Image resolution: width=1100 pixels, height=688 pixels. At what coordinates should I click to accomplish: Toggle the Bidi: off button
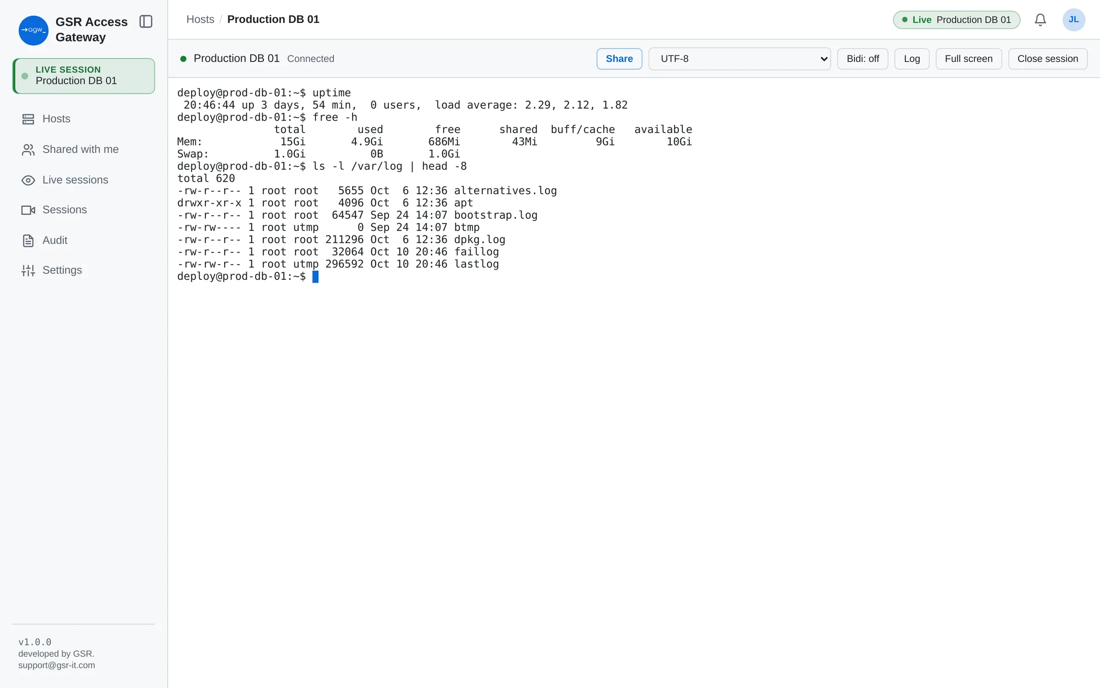coord(863,59)
